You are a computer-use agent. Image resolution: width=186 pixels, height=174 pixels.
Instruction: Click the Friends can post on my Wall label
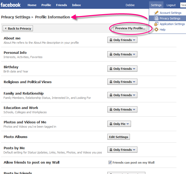(133, 163)
